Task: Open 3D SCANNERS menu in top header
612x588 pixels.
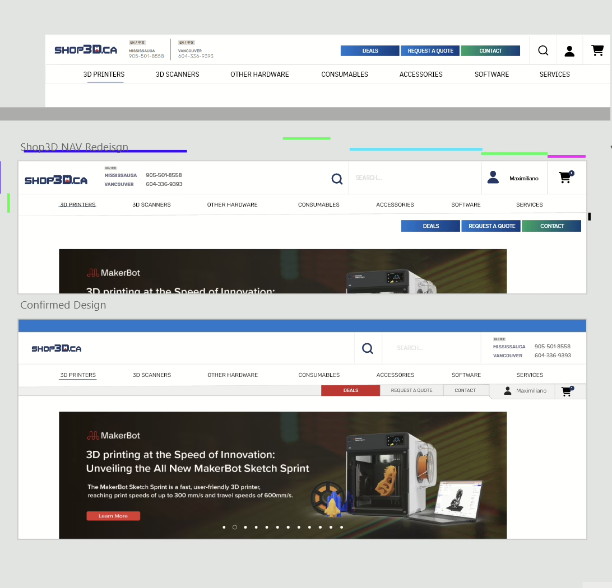Action: pos(177,74)
